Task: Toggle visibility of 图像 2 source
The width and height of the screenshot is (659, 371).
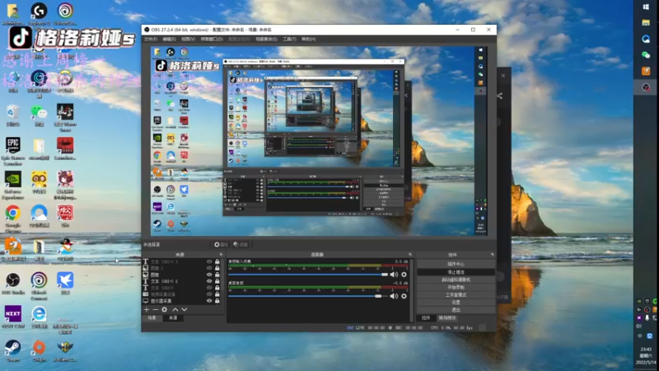Action: tap(209, 268)
